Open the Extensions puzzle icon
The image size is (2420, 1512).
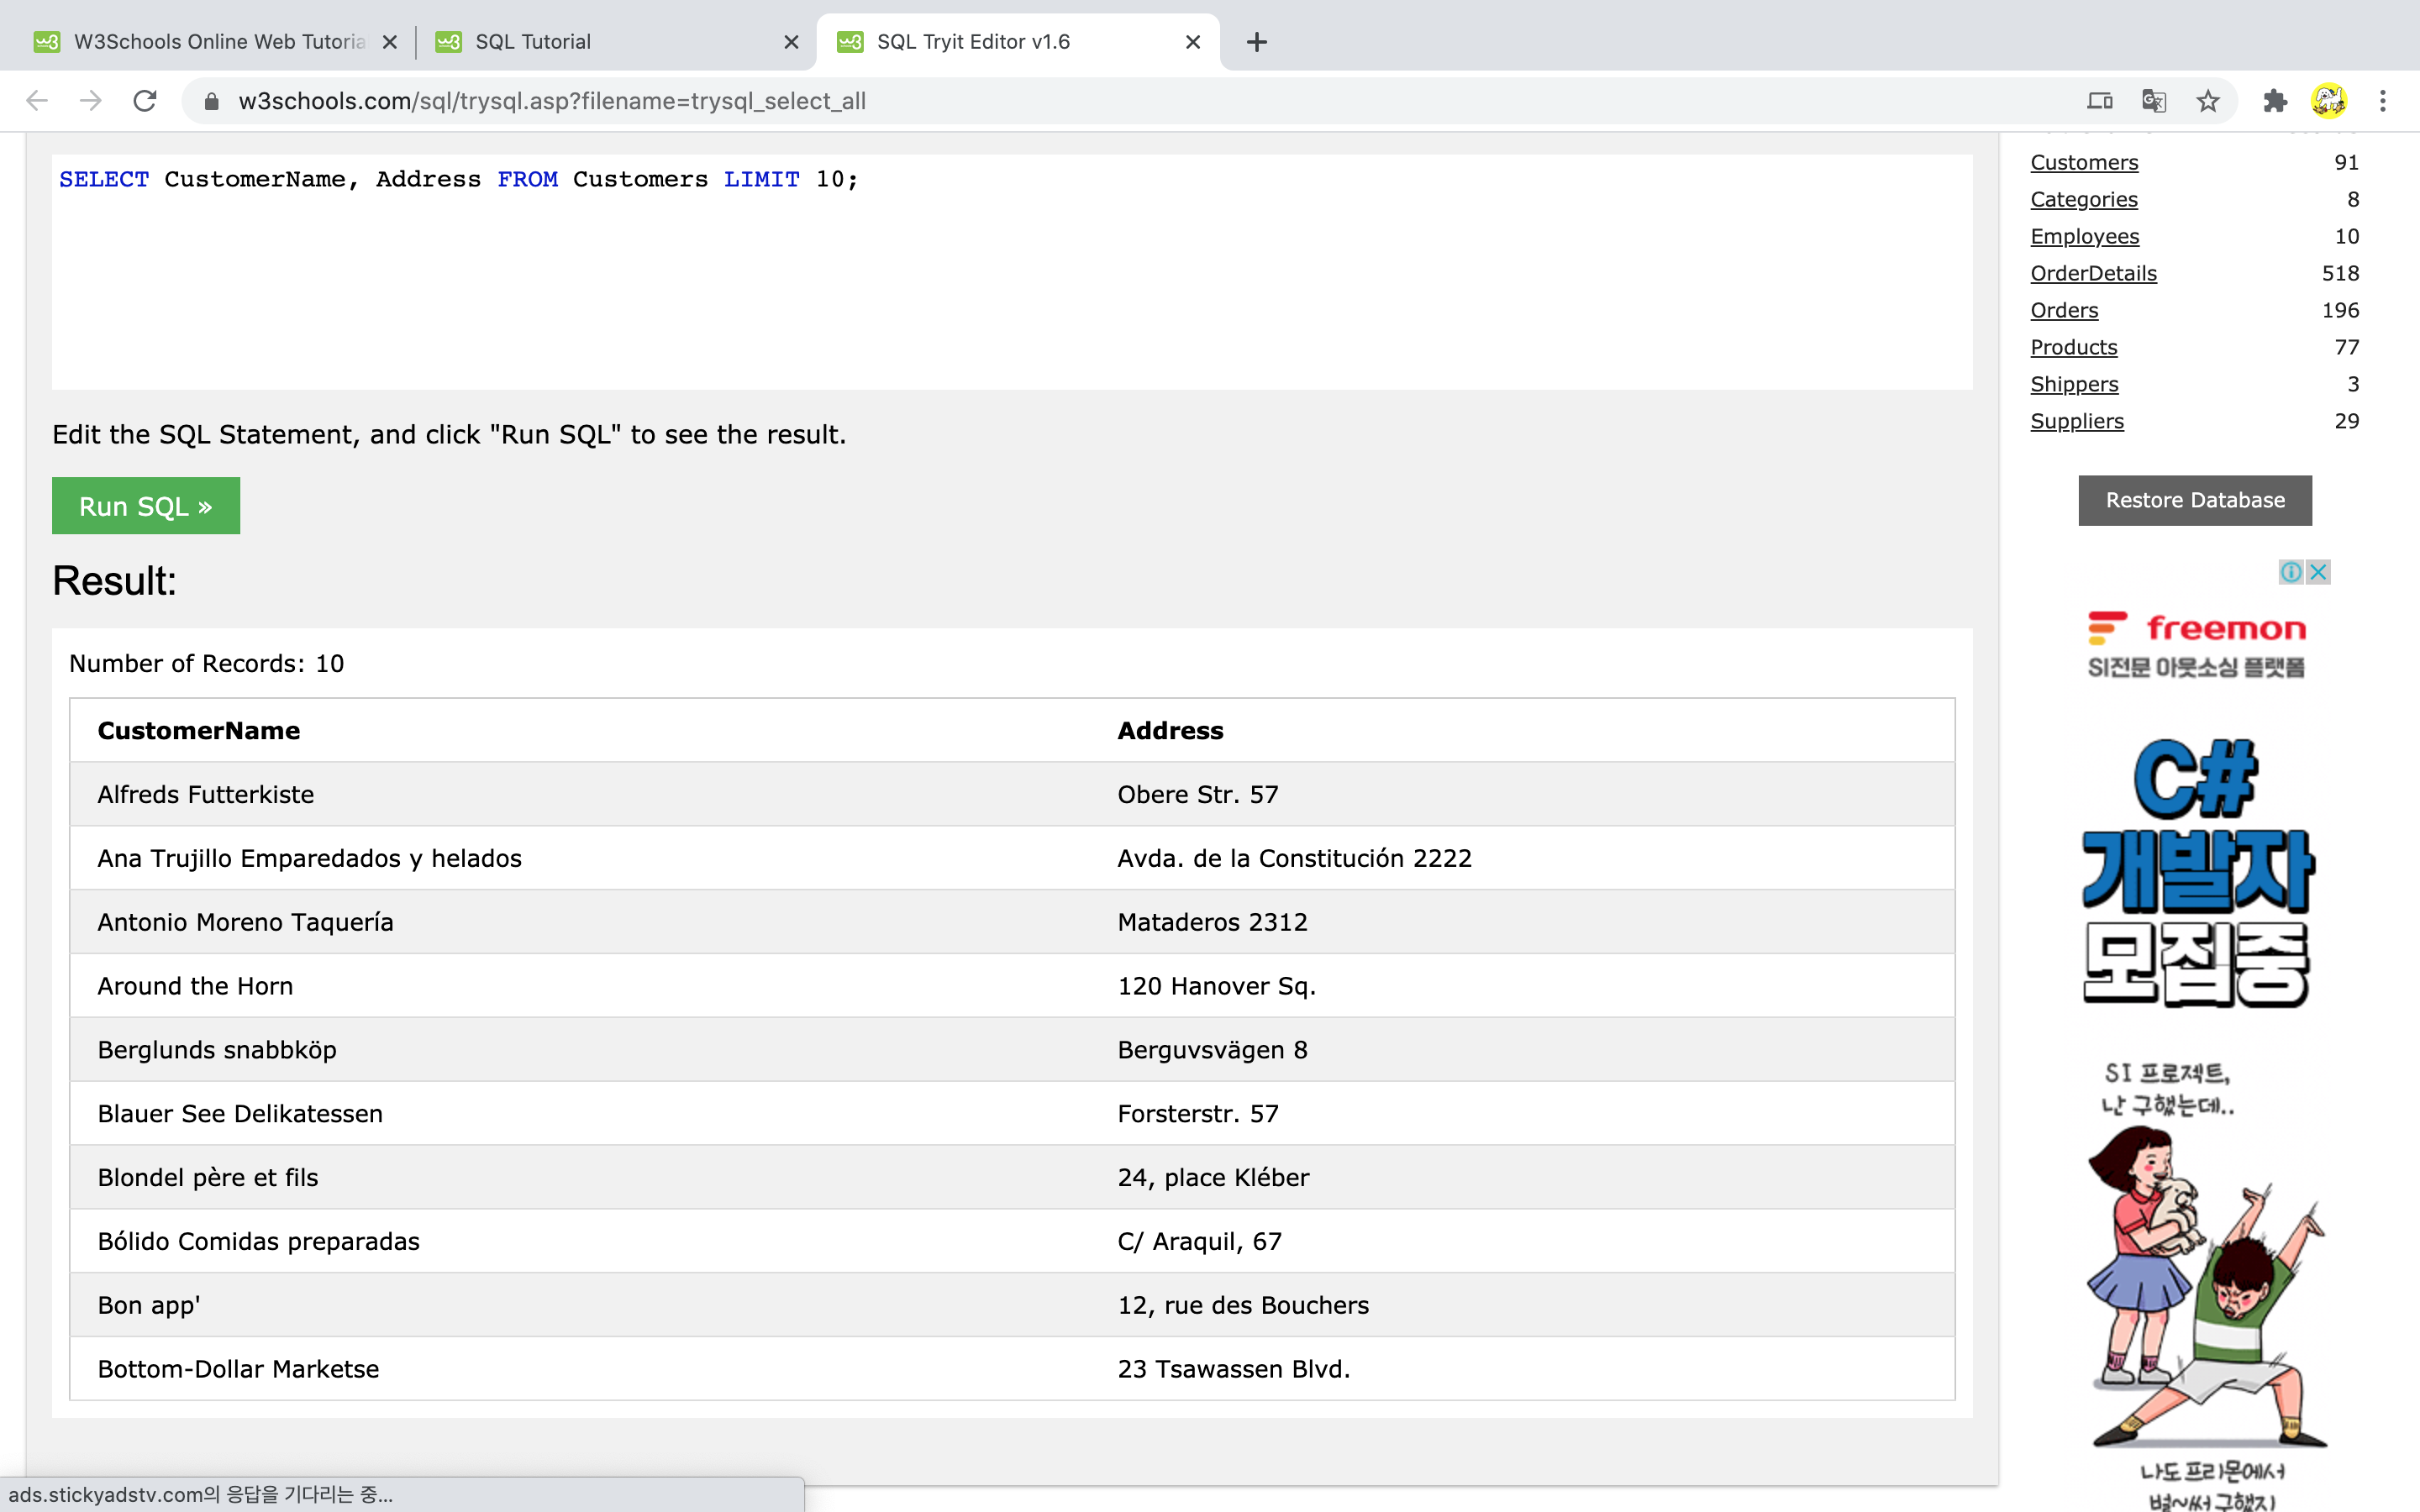click(2275, 101)
